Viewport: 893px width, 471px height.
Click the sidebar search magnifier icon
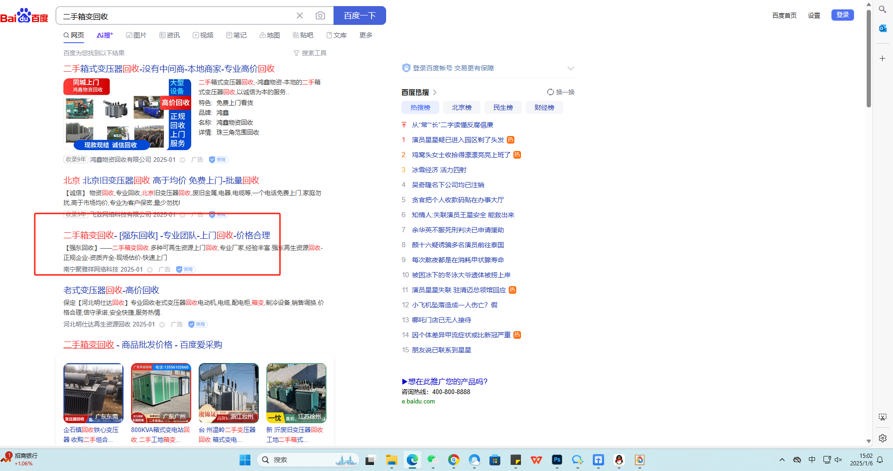883,9
